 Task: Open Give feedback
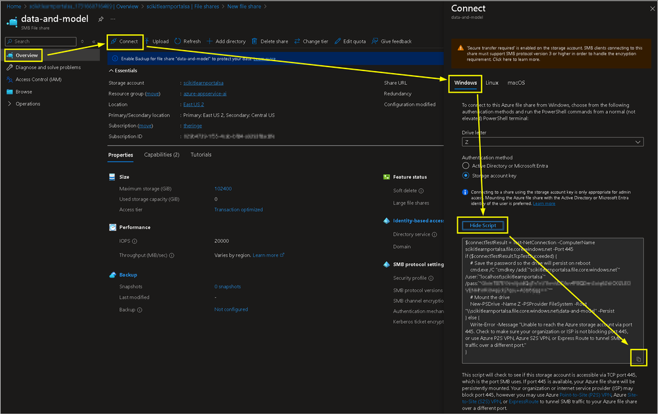tap(391, 41)
